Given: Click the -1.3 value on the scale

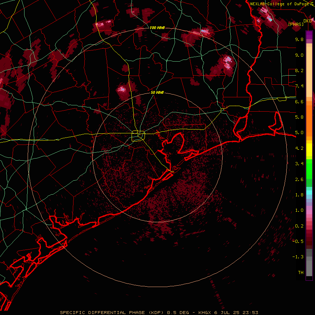Looking at the screenshot, I should tap(298, 257).
